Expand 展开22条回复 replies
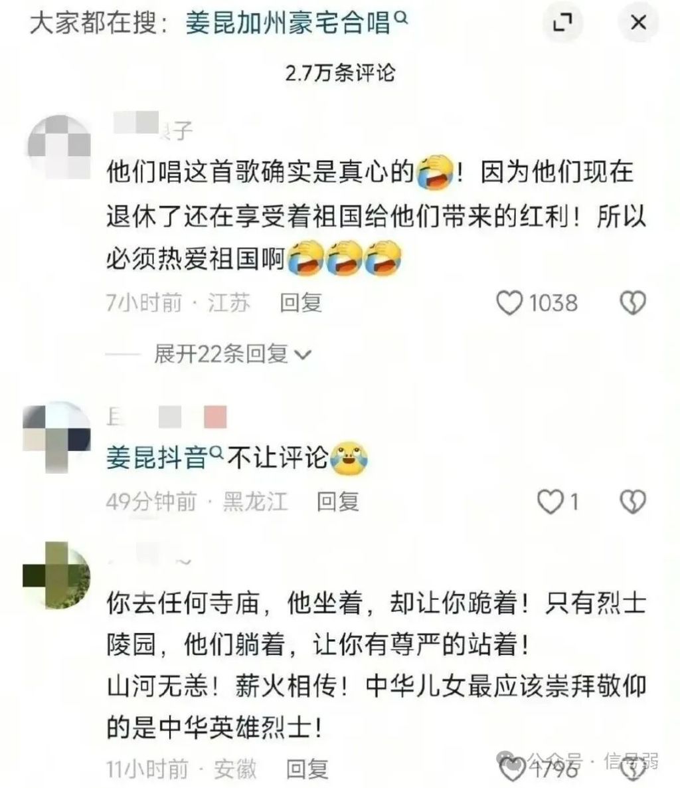Viewport: 680px width, 788px height. click(x=221, y=354)
